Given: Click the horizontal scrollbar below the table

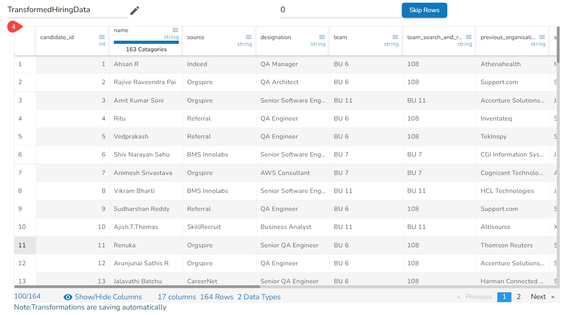Looking at the screenshot, I should [x=137, y=287].
